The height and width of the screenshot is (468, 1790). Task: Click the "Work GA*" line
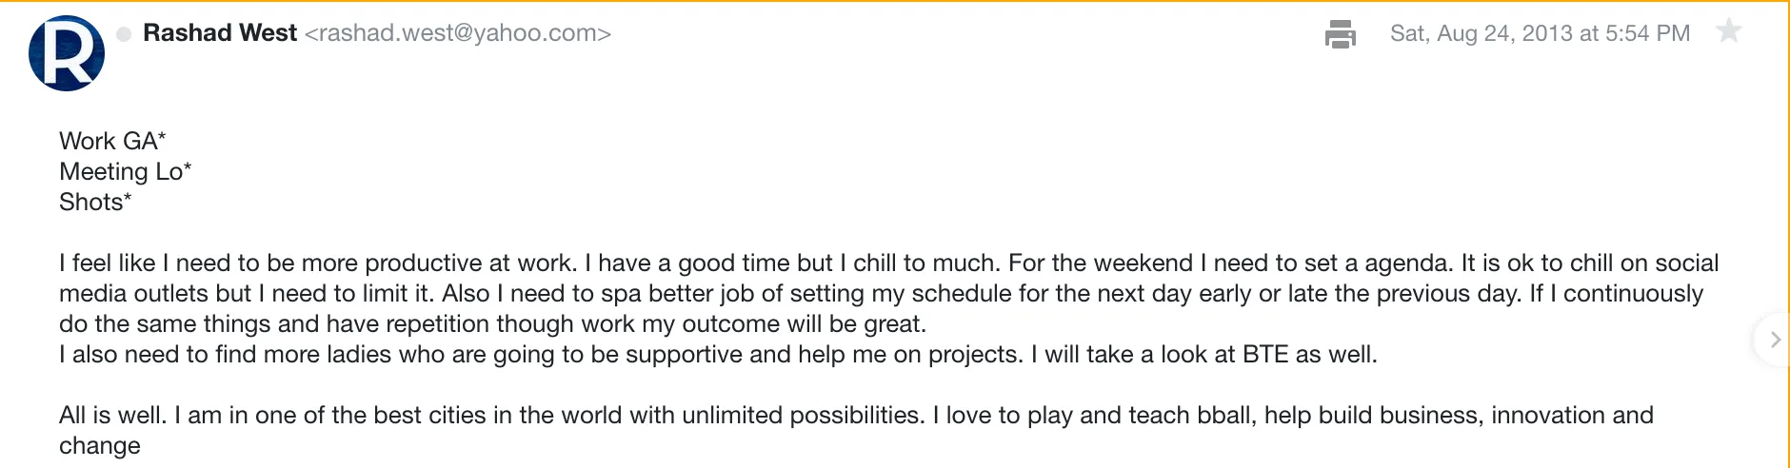tap(112, 141)
